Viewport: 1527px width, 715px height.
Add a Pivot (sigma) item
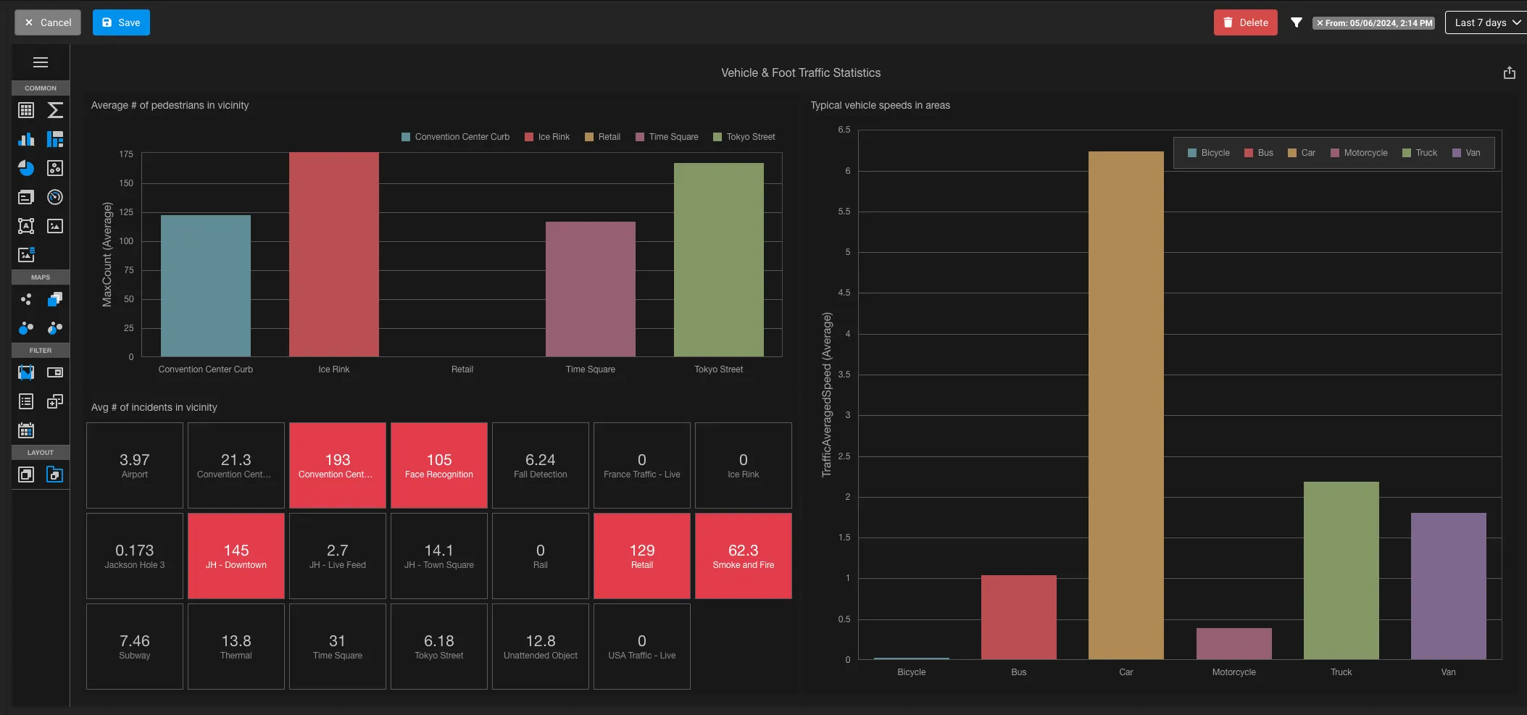coord(55,110)
